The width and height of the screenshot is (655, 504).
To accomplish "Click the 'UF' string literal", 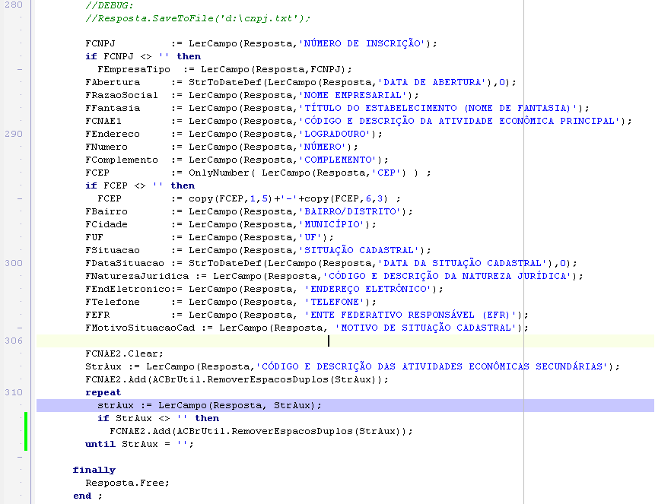I will point(310,238).
